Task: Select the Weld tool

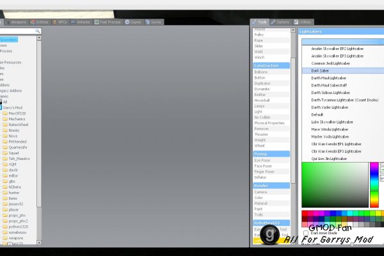Action: tap(271, 52)
